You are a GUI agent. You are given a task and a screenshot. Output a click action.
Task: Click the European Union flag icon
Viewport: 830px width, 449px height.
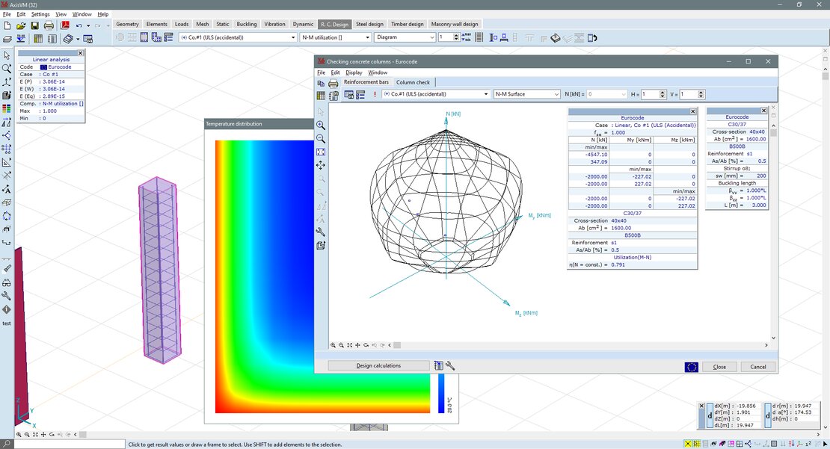coord(691,367)
